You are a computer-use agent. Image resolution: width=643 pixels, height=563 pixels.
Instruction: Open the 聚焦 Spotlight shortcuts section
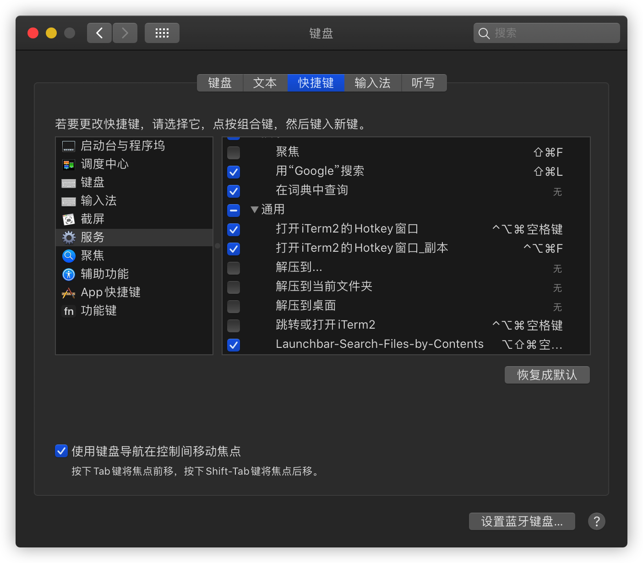coord(68,255)
